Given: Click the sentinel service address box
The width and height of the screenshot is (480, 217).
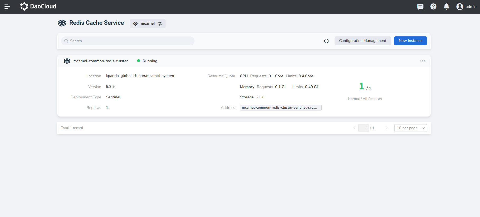Looking at the screenshot, I should (280, 108).
